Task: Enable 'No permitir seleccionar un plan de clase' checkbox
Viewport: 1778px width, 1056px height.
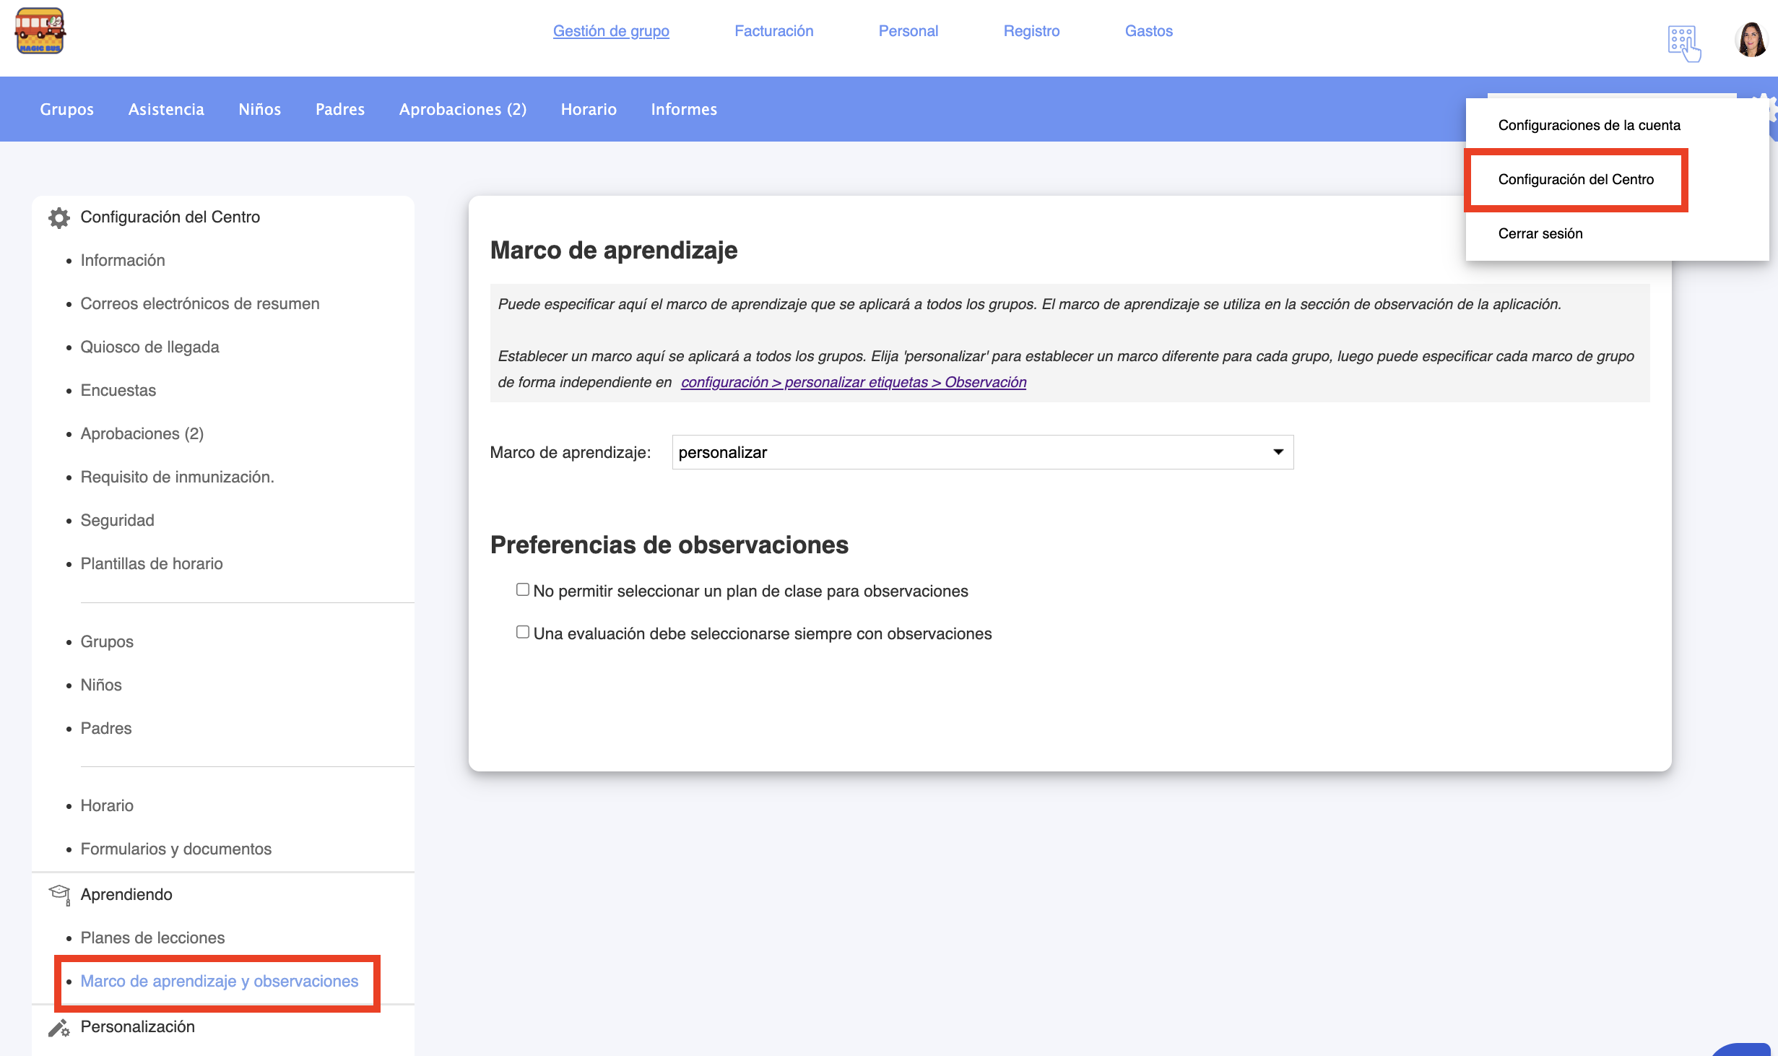Action: click(x=523, y=590)
